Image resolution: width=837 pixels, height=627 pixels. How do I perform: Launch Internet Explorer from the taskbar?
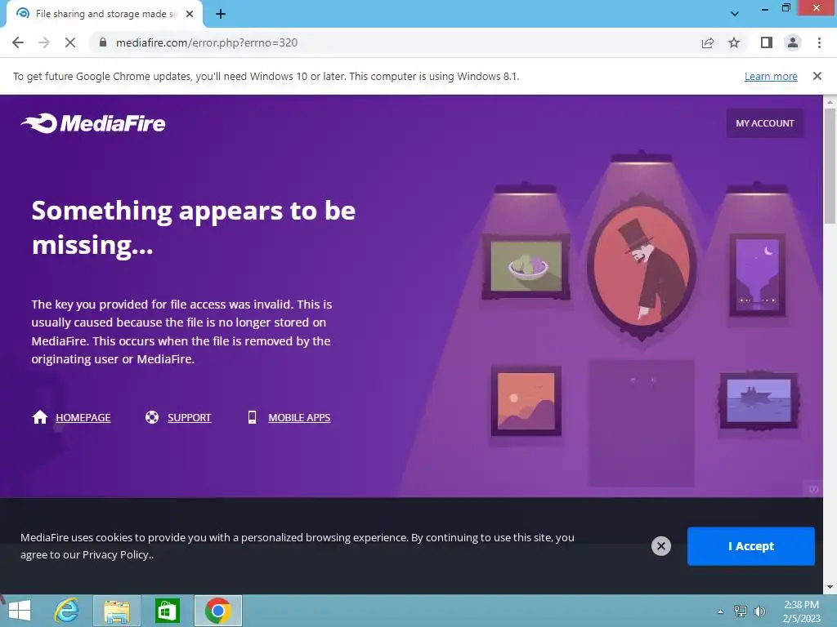(x=67, y=611)
